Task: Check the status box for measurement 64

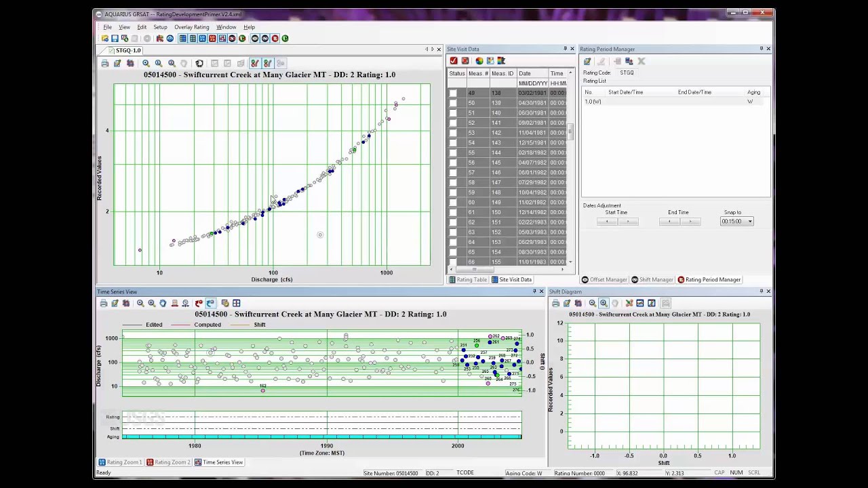Action: pyautogui.click(x=453, y=242)
